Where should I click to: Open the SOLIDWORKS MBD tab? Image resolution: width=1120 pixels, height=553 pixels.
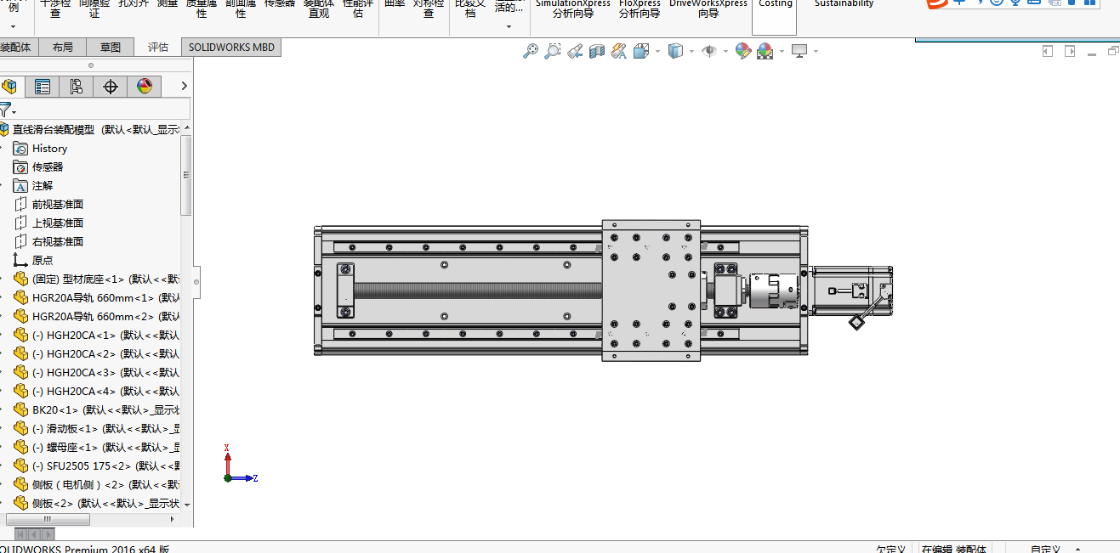coord(231,48)
